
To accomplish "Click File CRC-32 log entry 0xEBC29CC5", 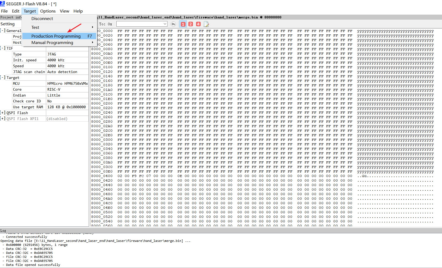I will point(29,257).
